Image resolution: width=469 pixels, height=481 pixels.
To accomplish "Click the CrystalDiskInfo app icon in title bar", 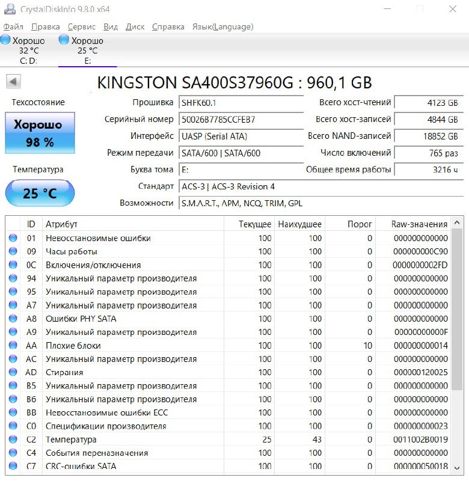I will point(10,10).
